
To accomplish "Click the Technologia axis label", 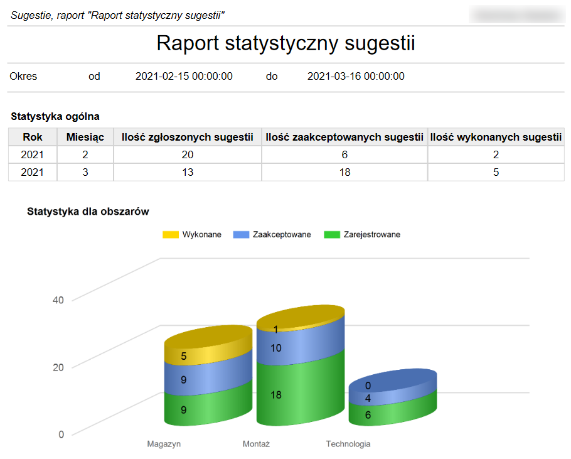I will 348,444.
